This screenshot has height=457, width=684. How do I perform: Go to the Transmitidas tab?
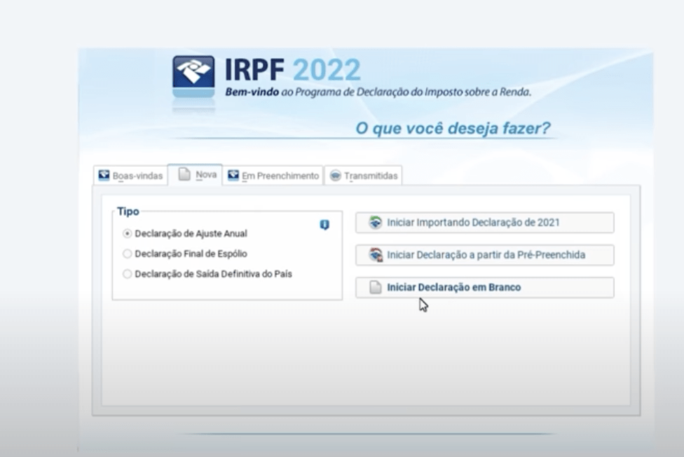(x=364, y=176)
